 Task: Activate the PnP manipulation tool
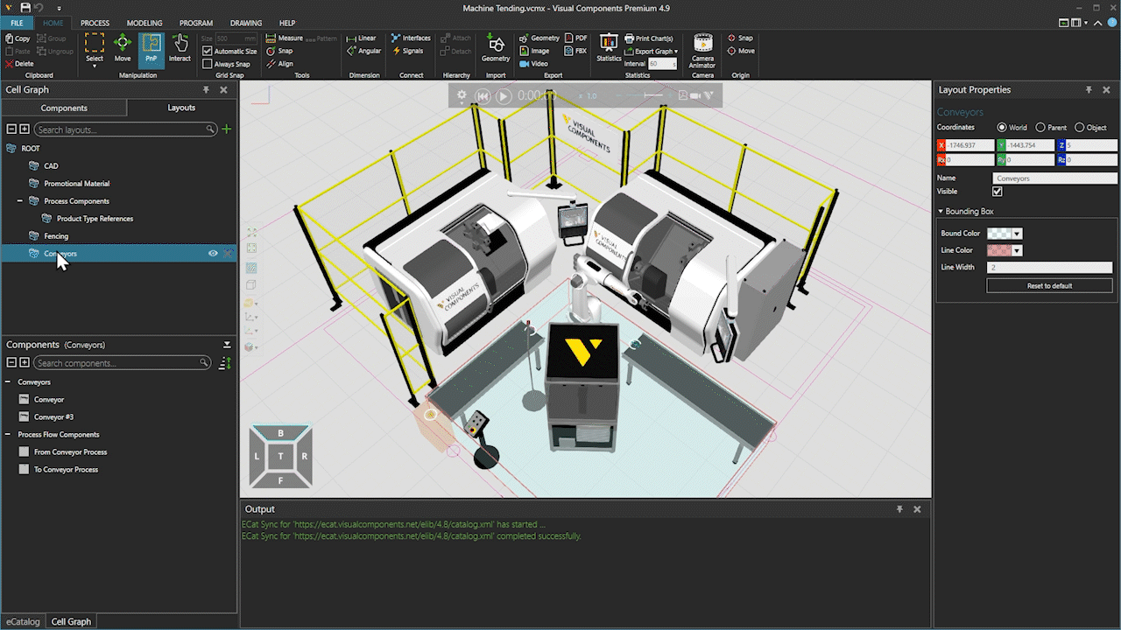point(152,48)
